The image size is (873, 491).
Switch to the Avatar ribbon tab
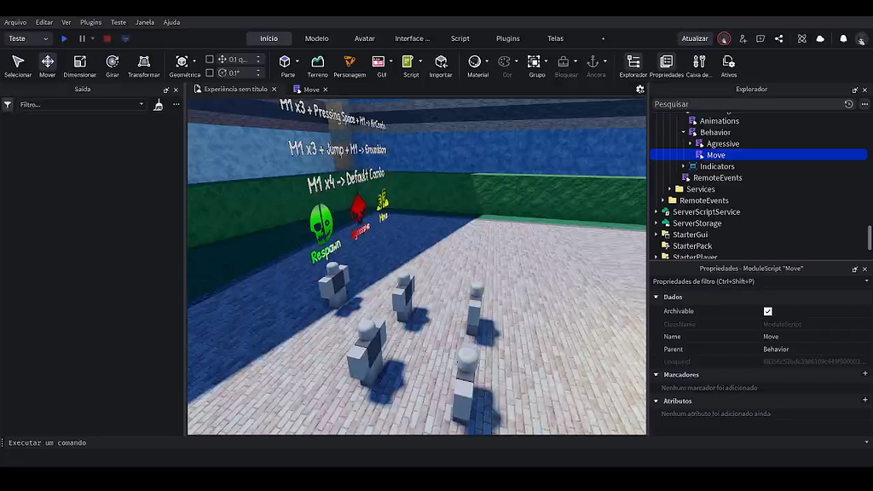365,38
